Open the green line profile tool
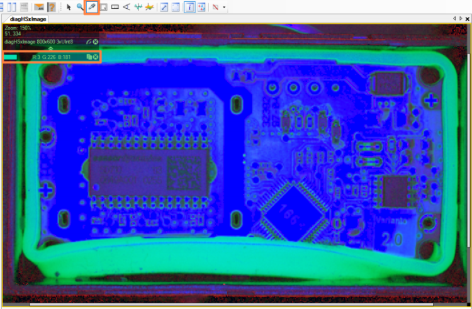 [138, 8]
